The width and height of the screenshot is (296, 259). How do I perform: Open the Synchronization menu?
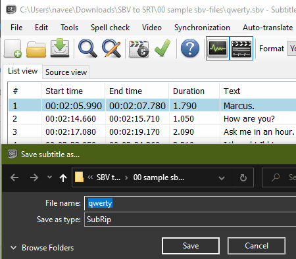coord(202,28)
